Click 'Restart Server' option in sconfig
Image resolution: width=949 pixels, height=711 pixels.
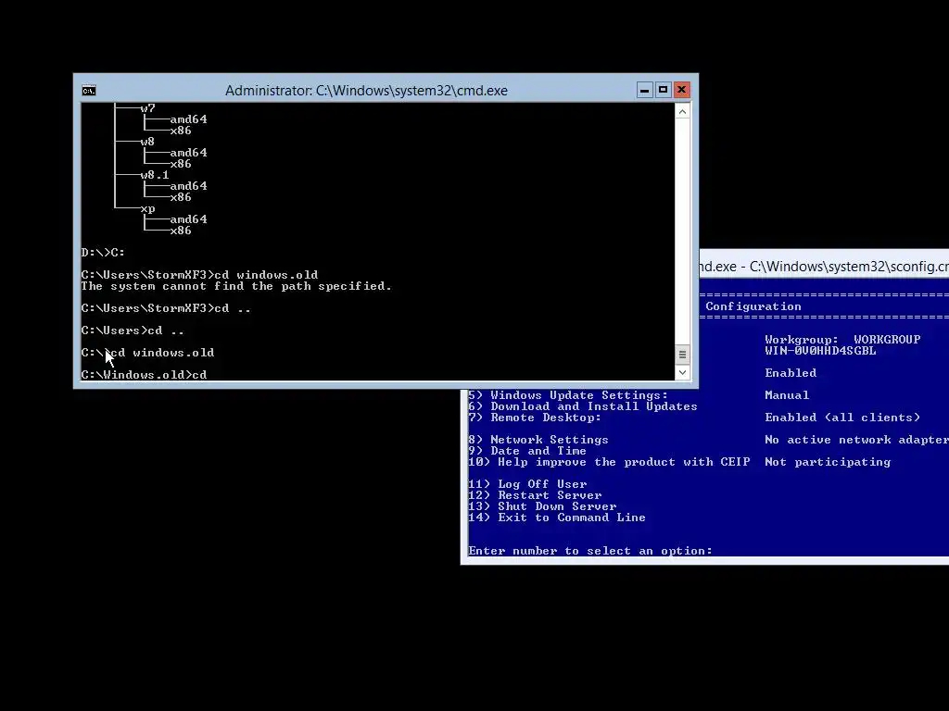[x=535, y=495]
